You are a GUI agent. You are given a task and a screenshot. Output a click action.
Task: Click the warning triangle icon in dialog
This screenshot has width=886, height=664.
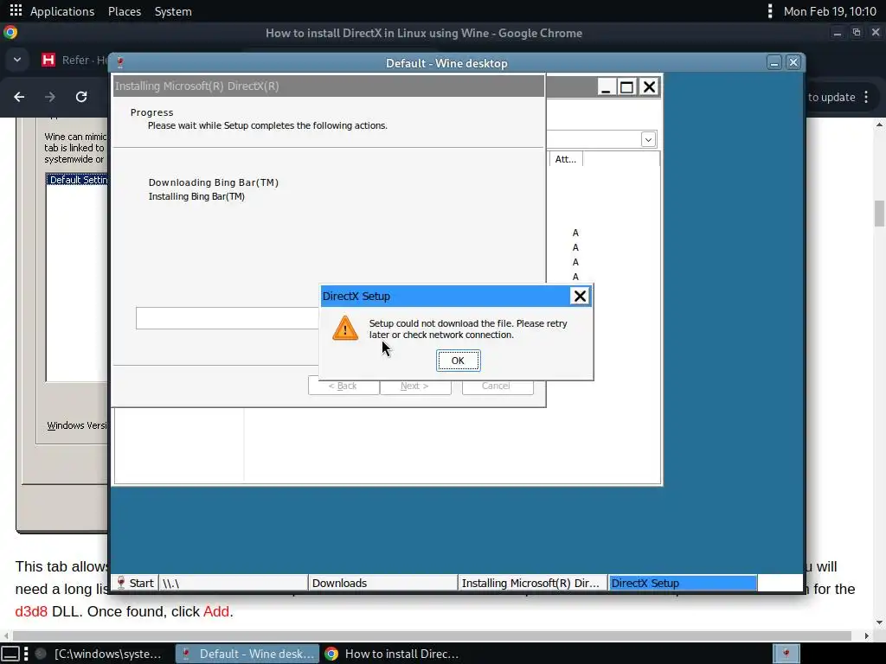point(344,328)
